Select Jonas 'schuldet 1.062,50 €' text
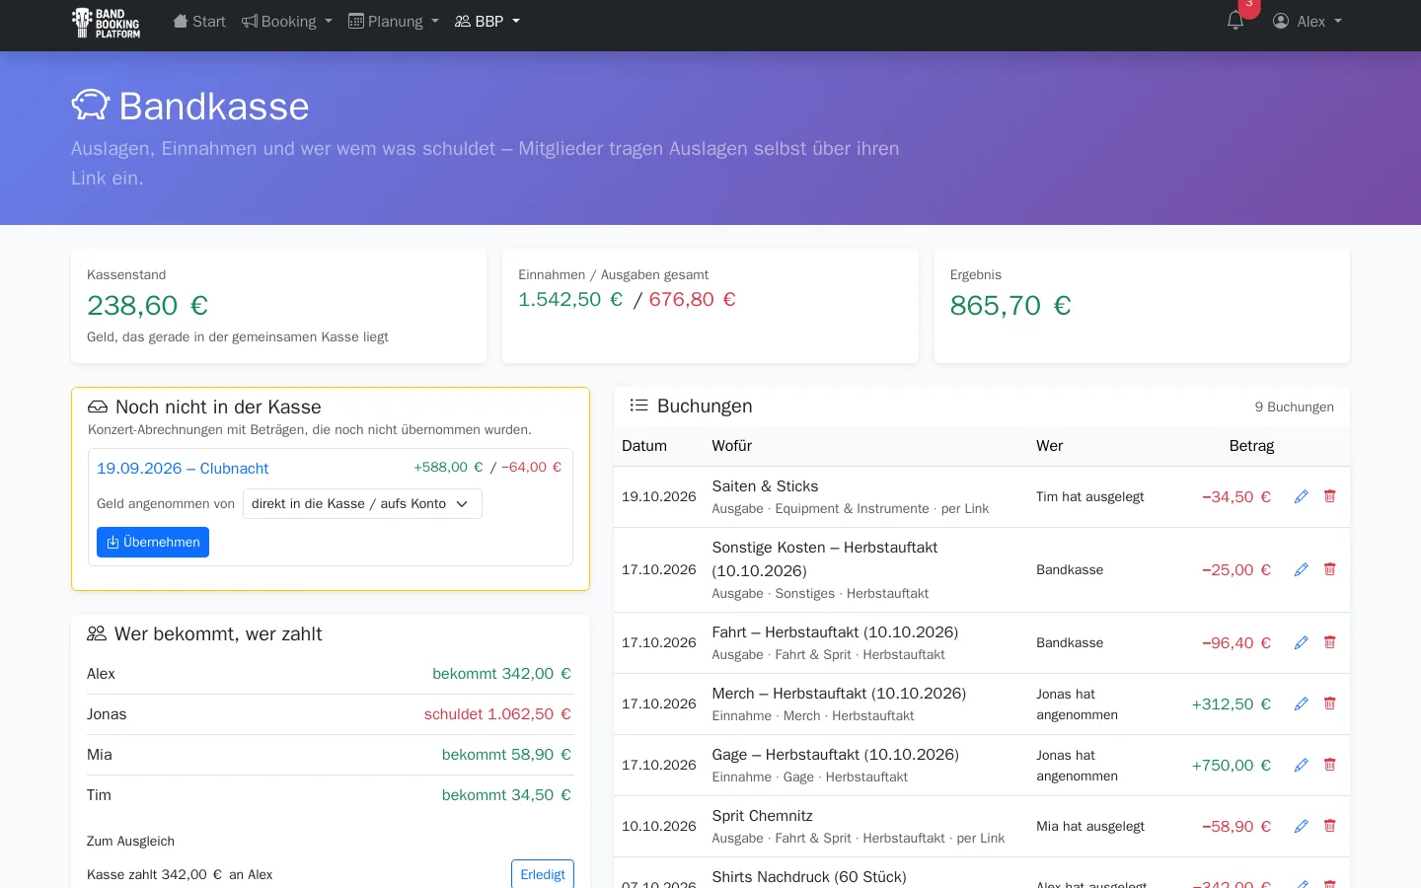The image size is (1421, 888). pos(497,714)
